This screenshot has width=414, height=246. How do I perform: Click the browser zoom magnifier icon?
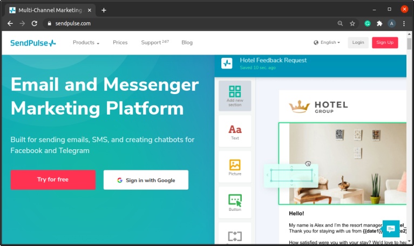point(340,24)
